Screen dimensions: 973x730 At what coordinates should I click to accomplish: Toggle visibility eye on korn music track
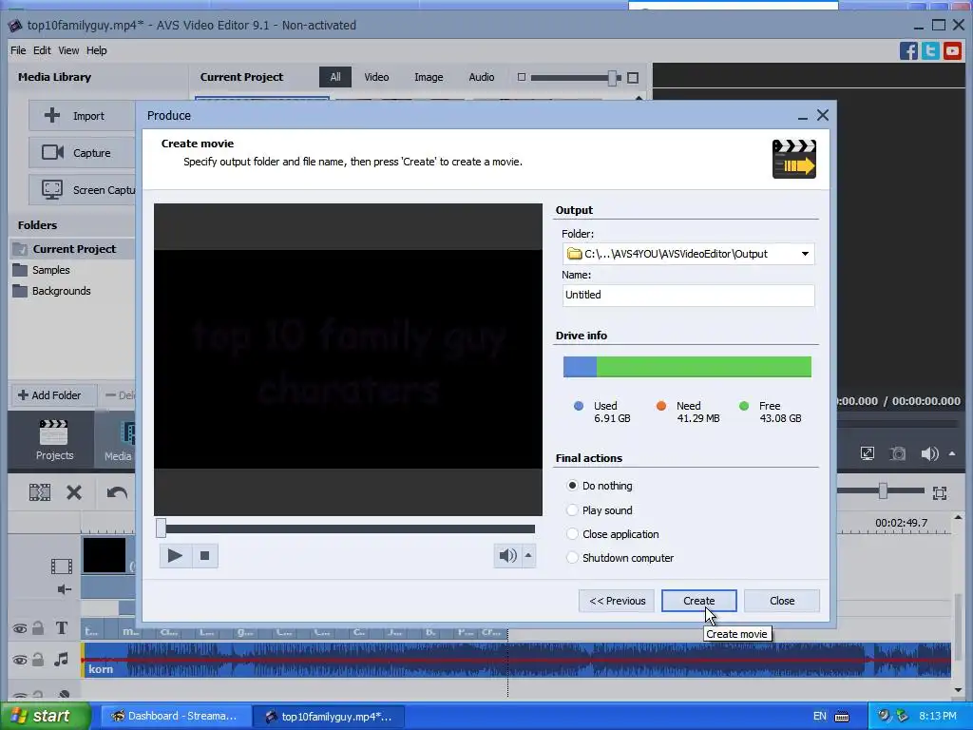[x=20, y=660]
